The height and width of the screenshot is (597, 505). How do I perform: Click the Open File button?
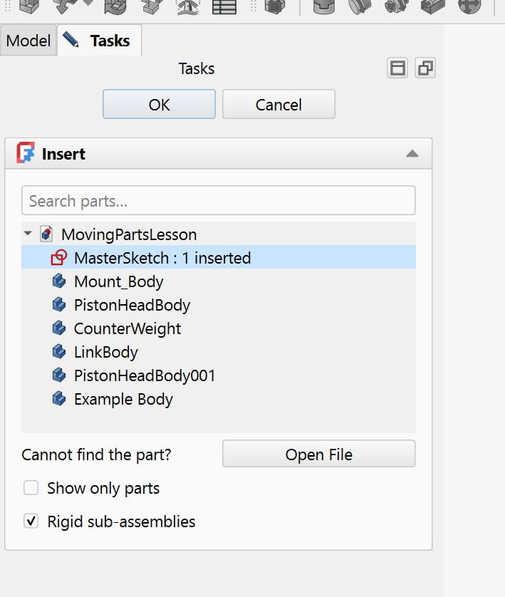(x=318, y=455)
